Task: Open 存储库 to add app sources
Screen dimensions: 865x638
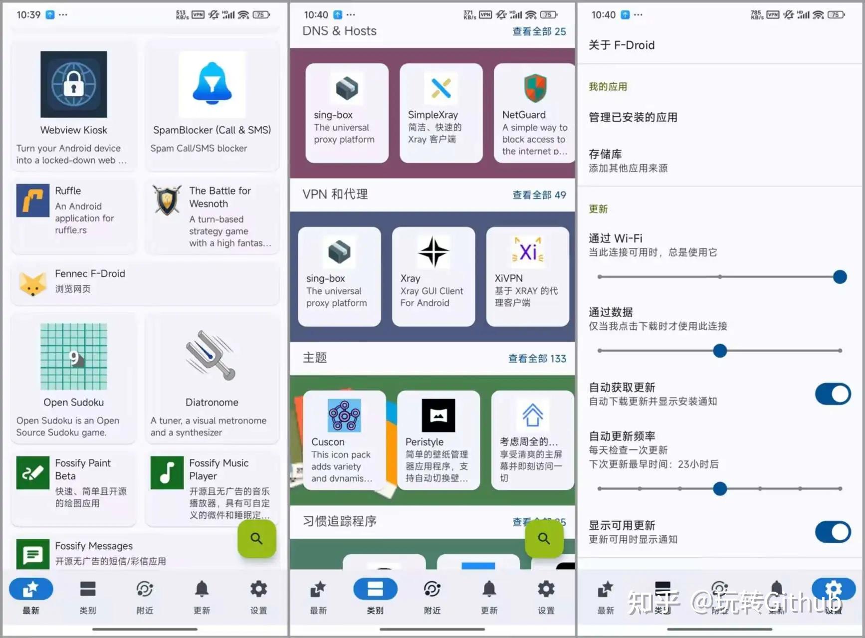Action: [x=720, y=161]
